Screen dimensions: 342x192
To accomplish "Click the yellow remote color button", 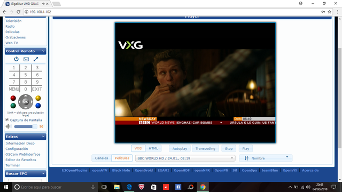I will (x=38, y=98).
